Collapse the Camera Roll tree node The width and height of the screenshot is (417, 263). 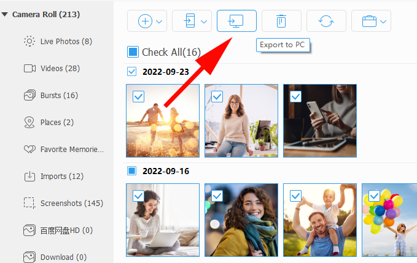(5, 14)
